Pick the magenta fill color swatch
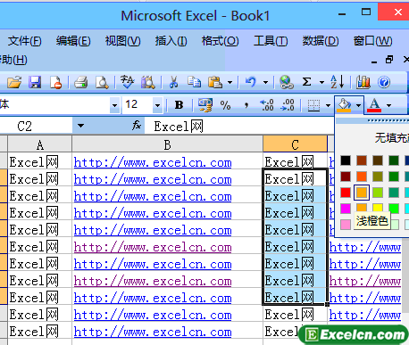Viewport: 409px width, 345px height. pyautogui.click(x=346, y=209)
